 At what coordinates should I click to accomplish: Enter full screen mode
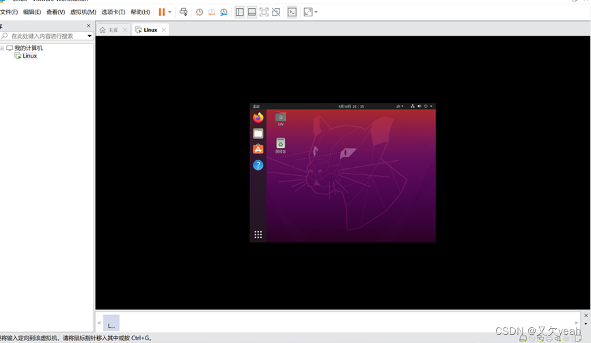[x=264, y=12]
